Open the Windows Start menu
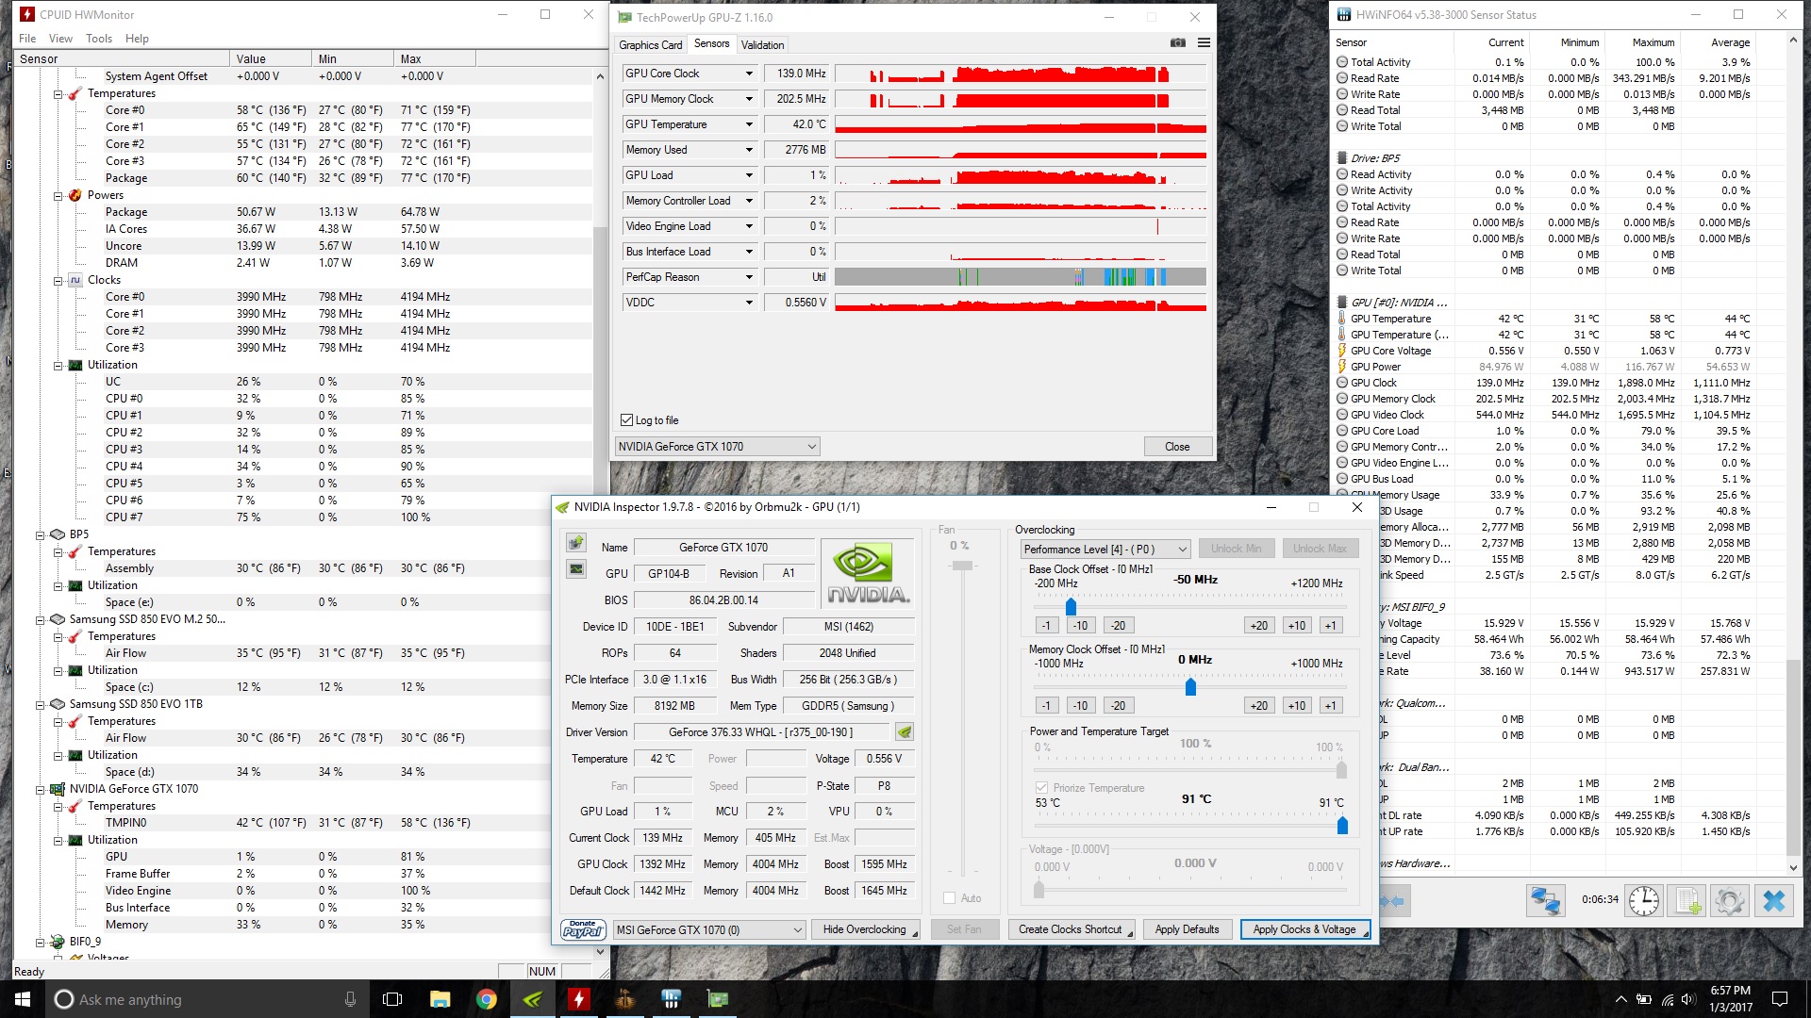This screenshot has height=1018, width=1811. (x=23, y=999)
